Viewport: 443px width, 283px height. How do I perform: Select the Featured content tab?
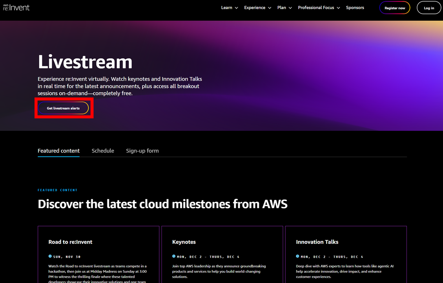(x=58, y=151)
